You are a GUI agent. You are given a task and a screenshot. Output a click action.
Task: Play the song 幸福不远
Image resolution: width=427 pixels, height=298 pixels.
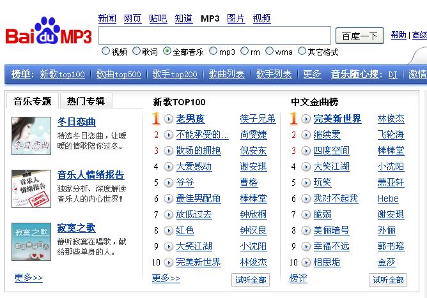click(x=306, y=246)
